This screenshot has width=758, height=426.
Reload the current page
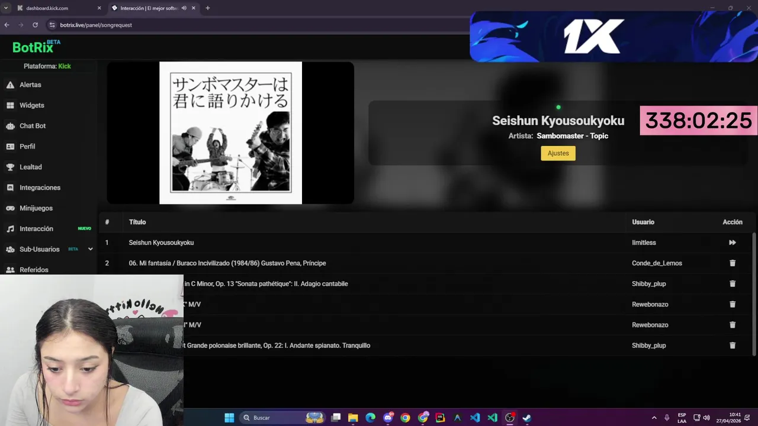[x=35, y=25]
